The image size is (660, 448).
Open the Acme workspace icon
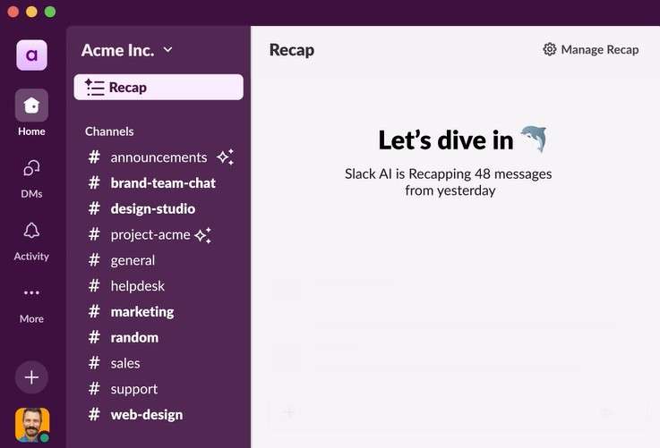[31, 55]
